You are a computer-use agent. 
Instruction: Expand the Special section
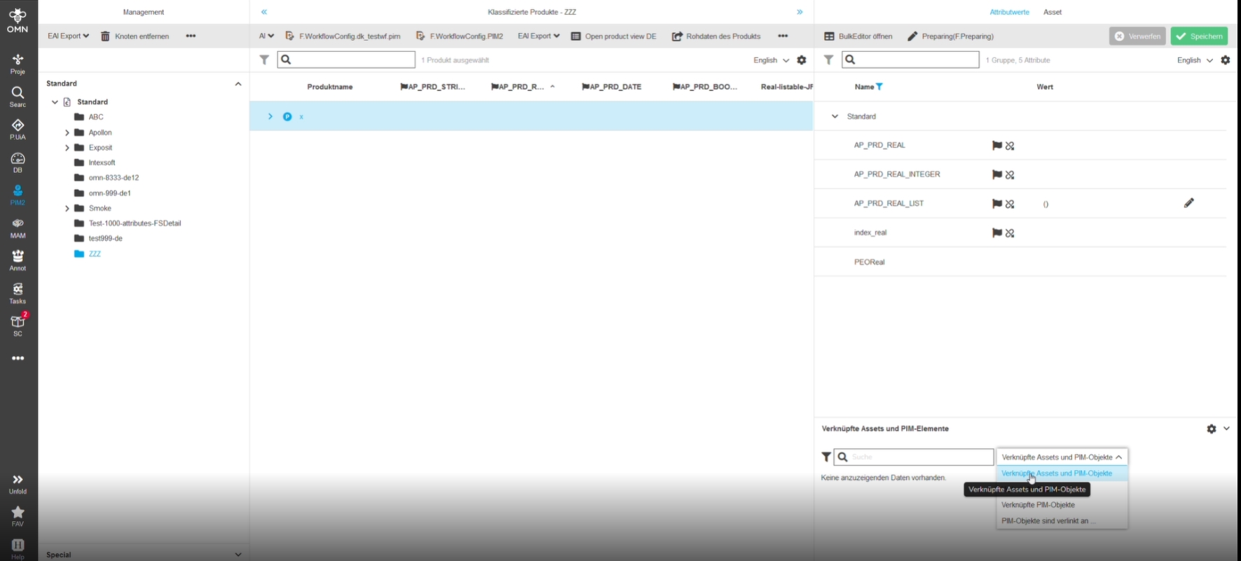pos(238,554)
